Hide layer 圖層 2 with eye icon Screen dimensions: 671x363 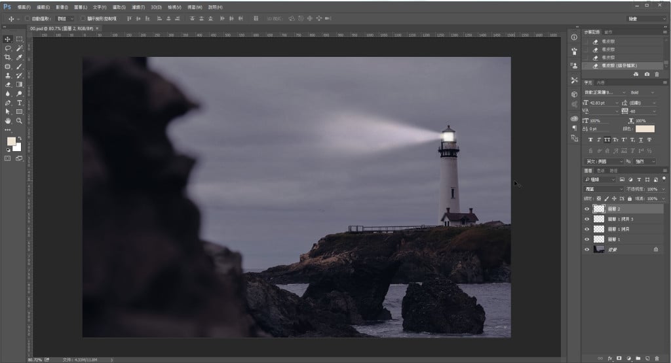tap(586, 209)
